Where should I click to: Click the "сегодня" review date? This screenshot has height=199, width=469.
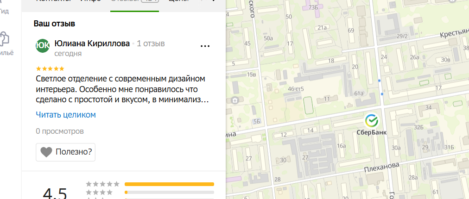point(68,54)
